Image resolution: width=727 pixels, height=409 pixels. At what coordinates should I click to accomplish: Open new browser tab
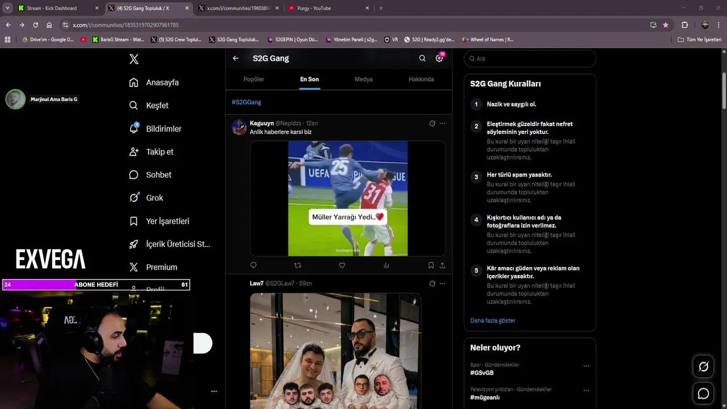point(381,8)
